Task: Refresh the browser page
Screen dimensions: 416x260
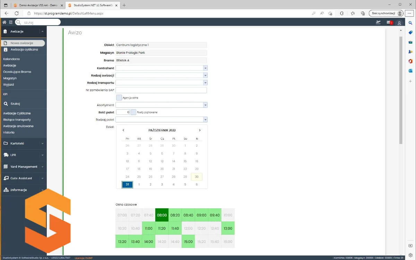Action: point(16,13)
